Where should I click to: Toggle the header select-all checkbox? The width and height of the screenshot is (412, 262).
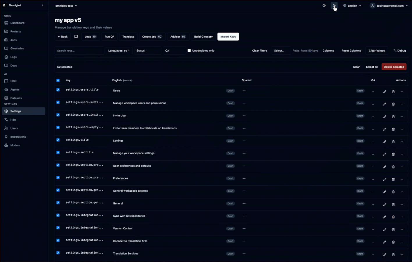(58, 80)
